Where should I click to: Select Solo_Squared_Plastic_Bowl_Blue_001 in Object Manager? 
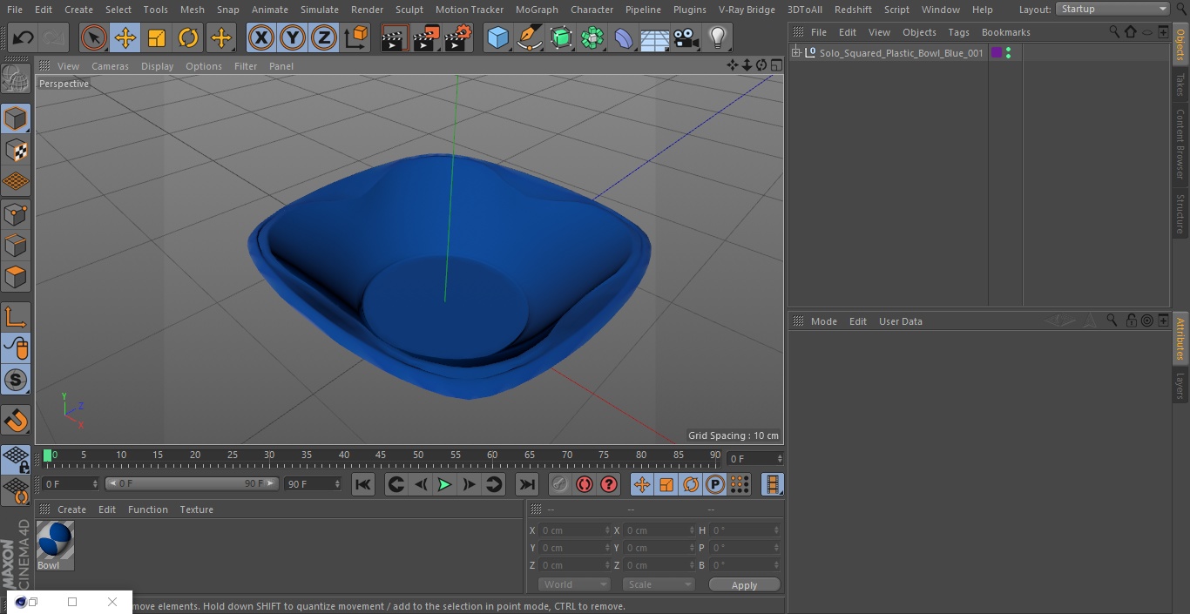[x=901, y=53]
